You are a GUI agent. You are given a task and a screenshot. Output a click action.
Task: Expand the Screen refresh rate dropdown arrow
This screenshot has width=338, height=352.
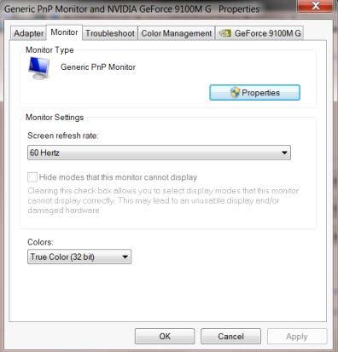coord(284,153)
